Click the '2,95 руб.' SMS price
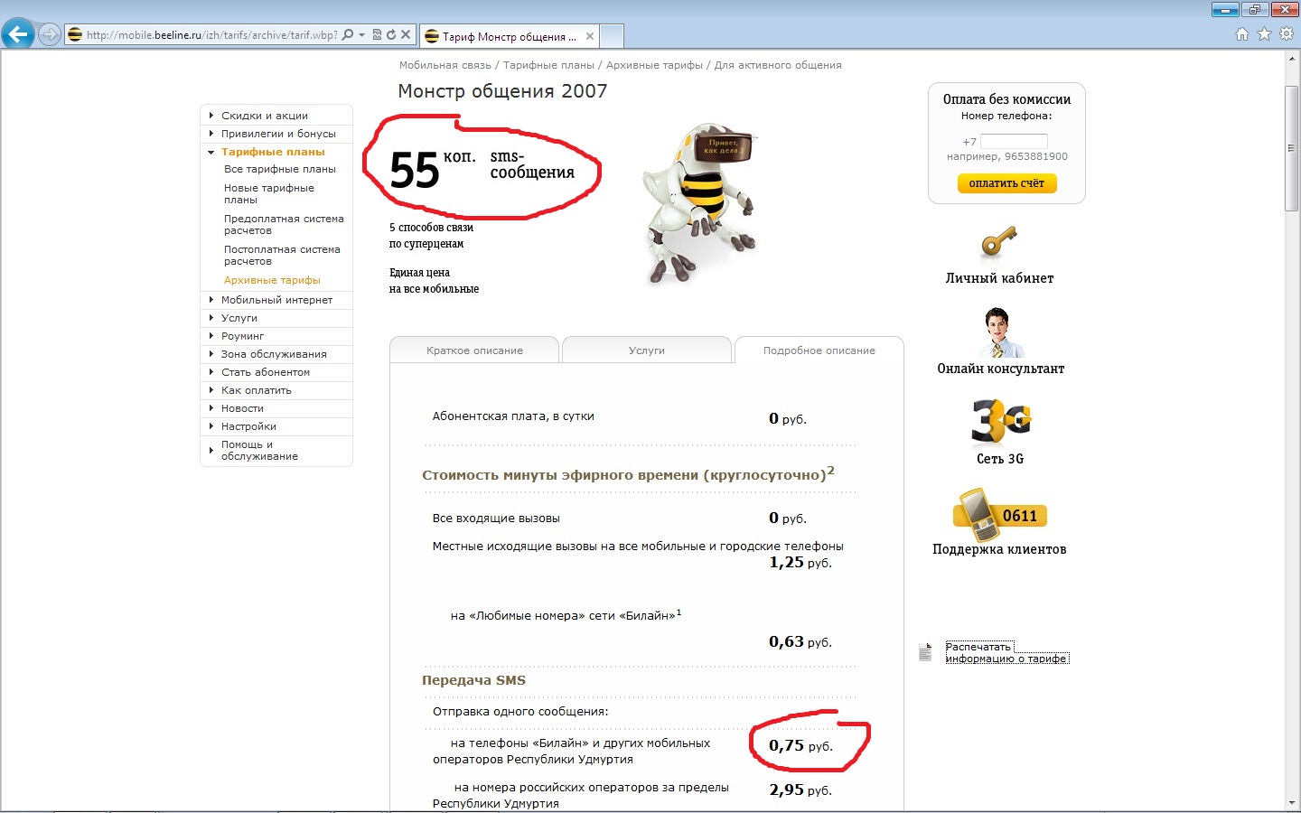 pyautogui.click(x=800, y=790)
